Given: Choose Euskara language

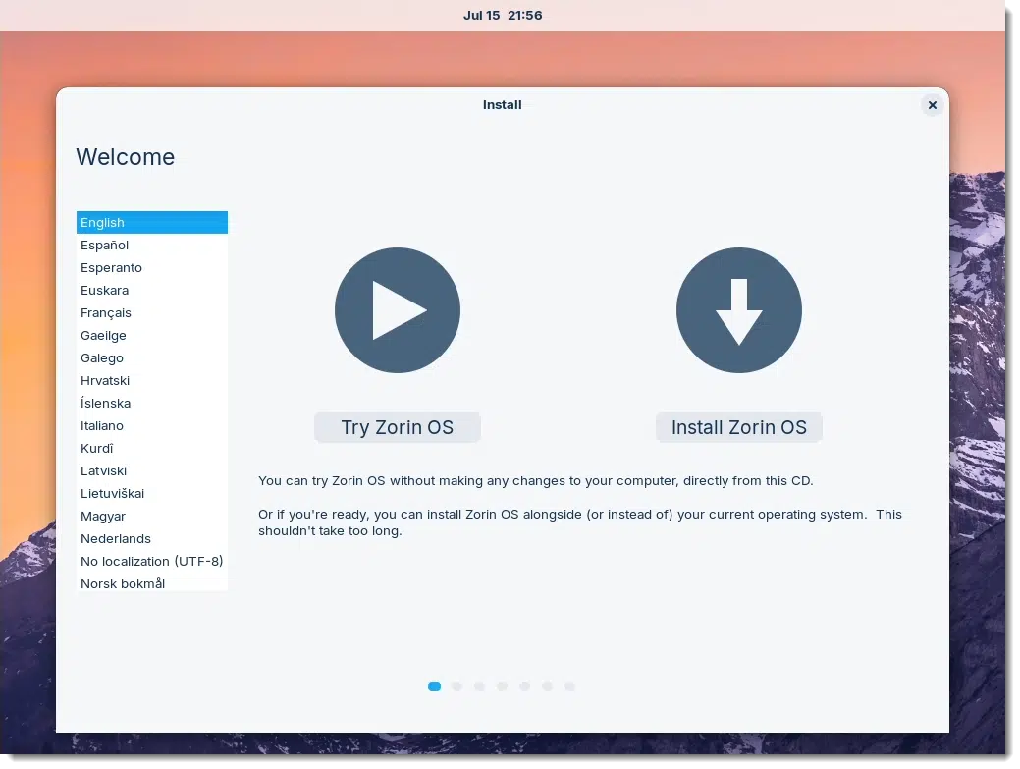Looking at the screenshot, I should pyautogui.click(x=152, y=290).
